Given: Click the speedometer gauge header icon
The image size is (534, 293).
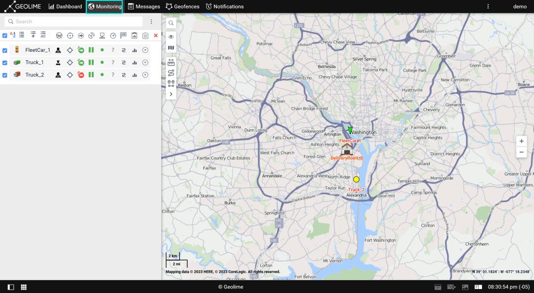Looking at the screenshot, I should click(x=113, y=36).
